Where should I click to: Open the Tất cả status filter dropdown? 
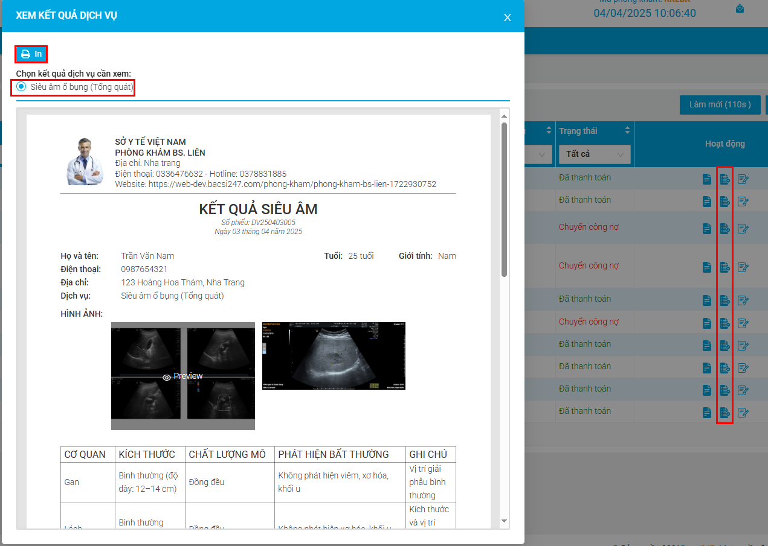[595, 154]
